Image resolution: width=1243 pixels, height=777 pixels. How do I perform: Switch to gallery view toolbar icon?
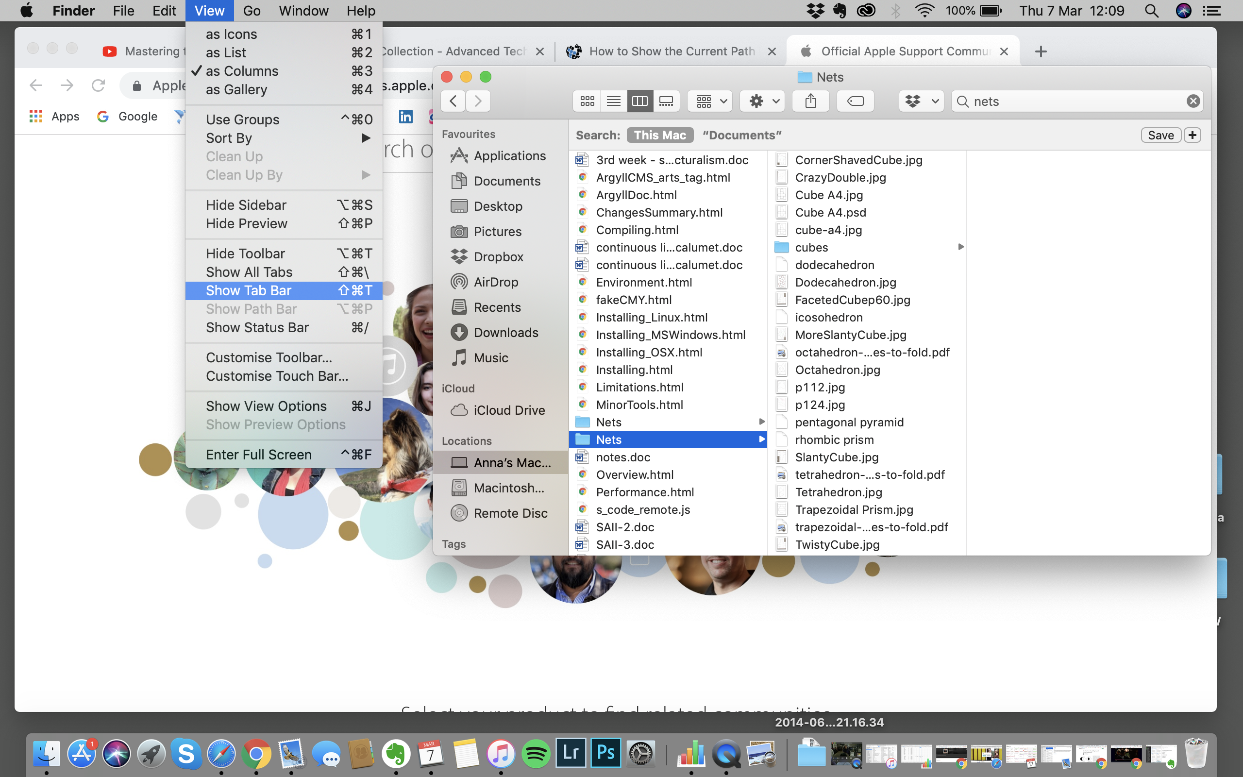(666, 101)
